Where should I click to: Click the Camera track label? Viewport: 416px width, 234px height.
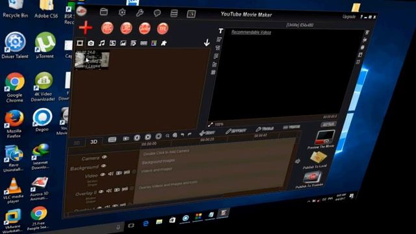[90, 159]
